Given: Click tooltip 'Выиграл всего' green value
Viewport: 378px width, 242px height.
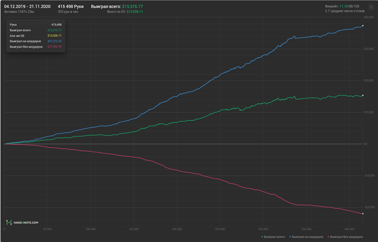Looking at the screenshot, I should (55, 30).
